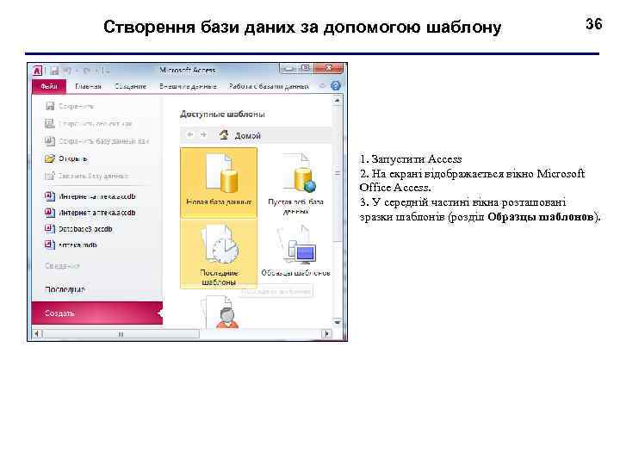Click the Сохранить floppy disk icon in menu

50,106
